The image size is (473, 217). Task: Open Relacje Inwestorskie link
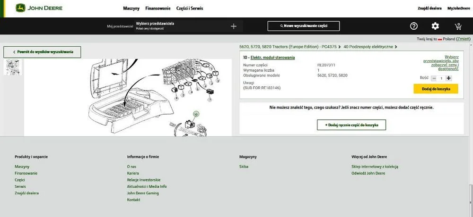pos(144,180)
